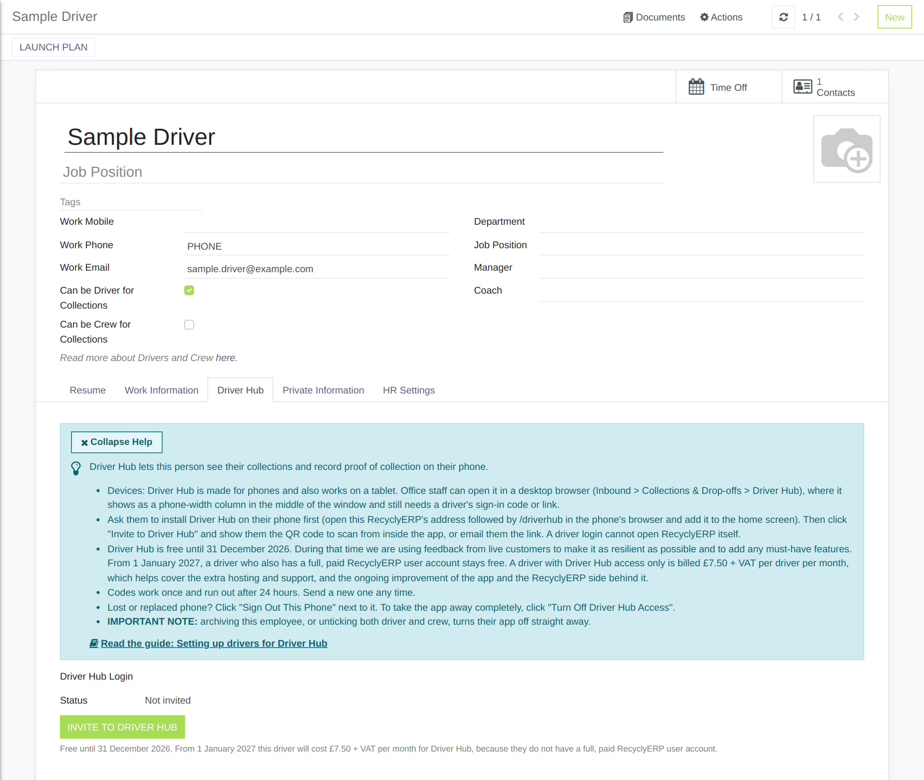
Task: Click the 'Not invited' status text
Action: pos(168,700)
